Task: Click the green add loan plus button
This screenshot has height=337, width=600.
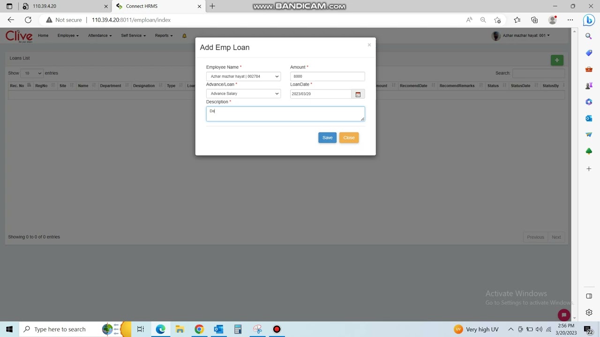Action: [557, 60]
